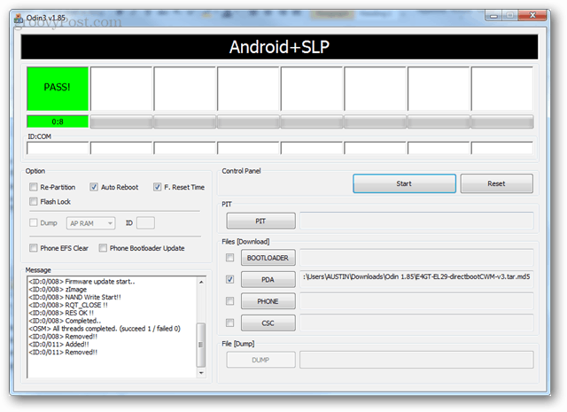Click Message log scroll down arrow
The height and width of the screenshot is (412, 567).
tap(201, 373)
